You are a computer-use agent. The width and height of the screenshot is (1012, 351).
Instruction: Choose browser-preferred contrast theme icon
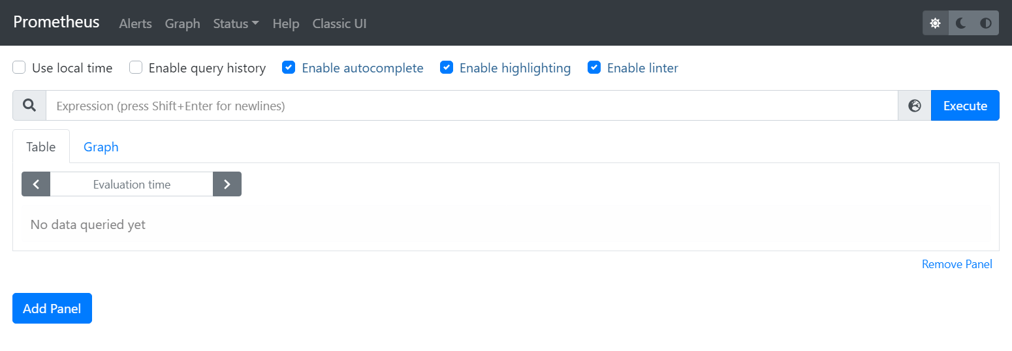point(986,23)
